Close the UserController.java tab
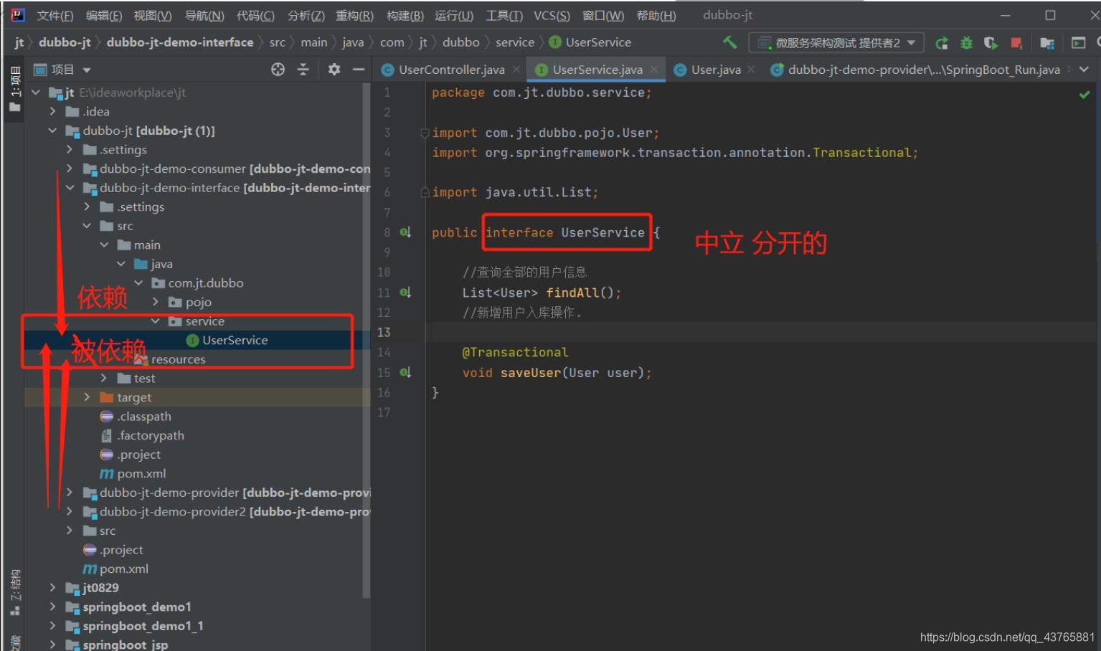This screenshot has height=651, width=1101. [516, 70]
